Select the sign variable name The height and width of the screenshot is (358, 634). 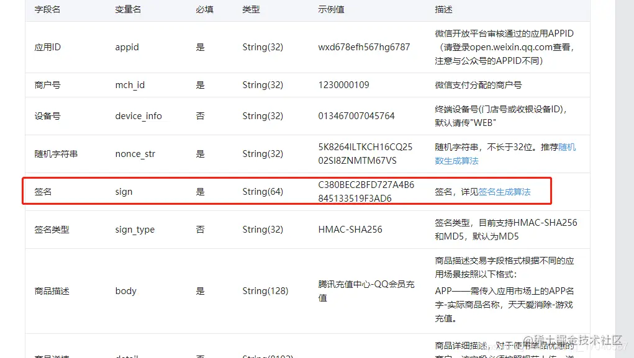[x=124, y=192]
